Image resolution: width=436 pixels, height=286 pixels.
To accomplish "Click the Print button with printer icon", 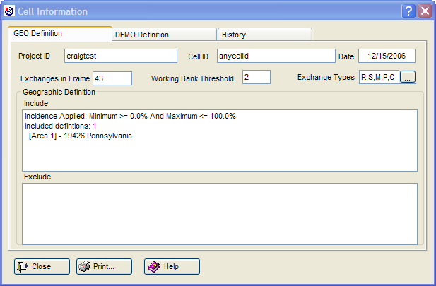I will [x=105, y=266].
